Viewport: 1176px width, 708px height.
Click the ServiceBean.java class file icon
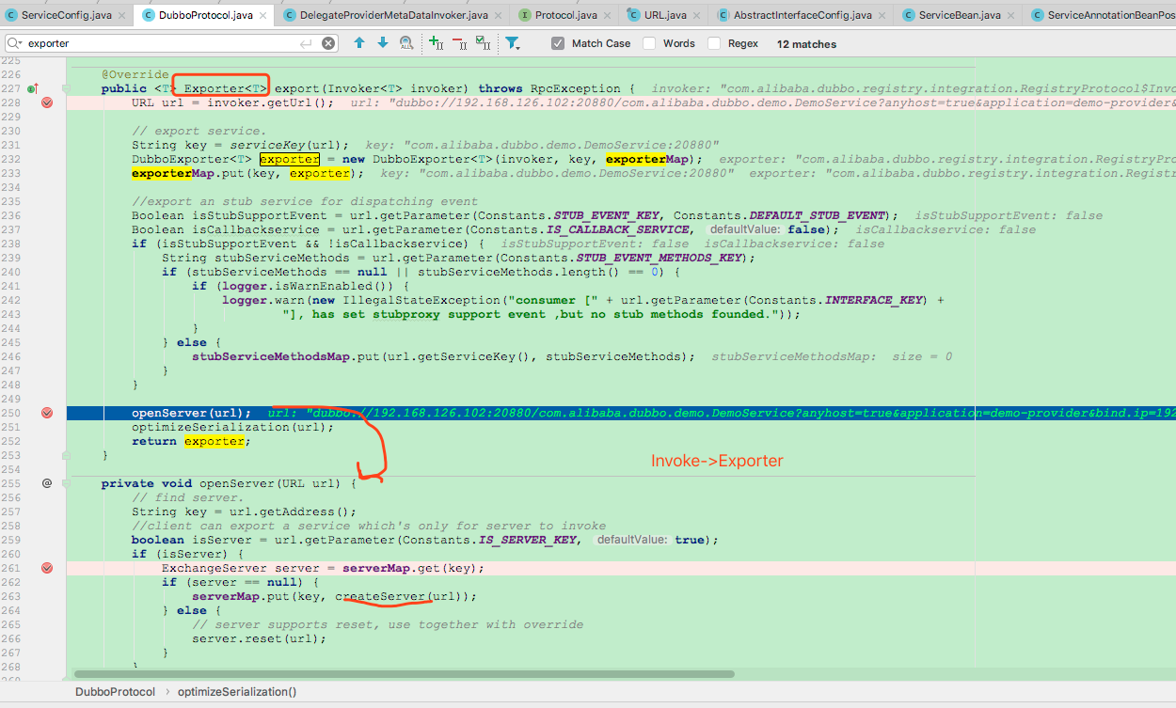908,15
